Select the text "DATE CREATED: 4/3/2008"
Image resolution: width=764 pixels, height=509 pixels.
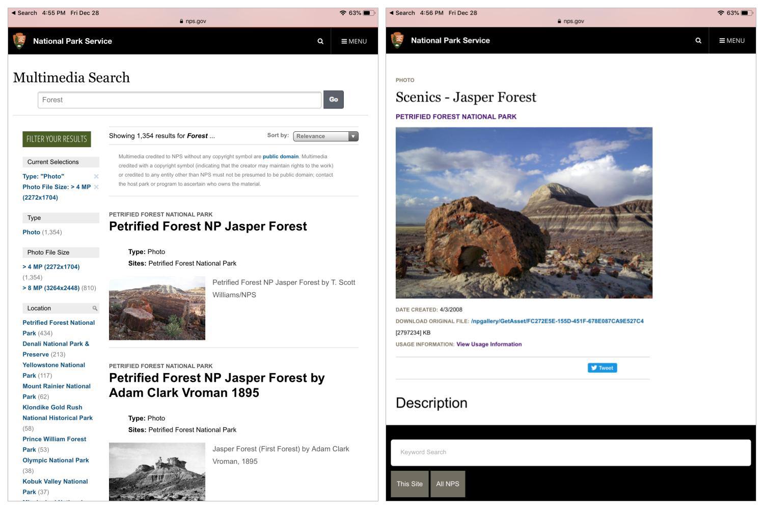(429, 309)
